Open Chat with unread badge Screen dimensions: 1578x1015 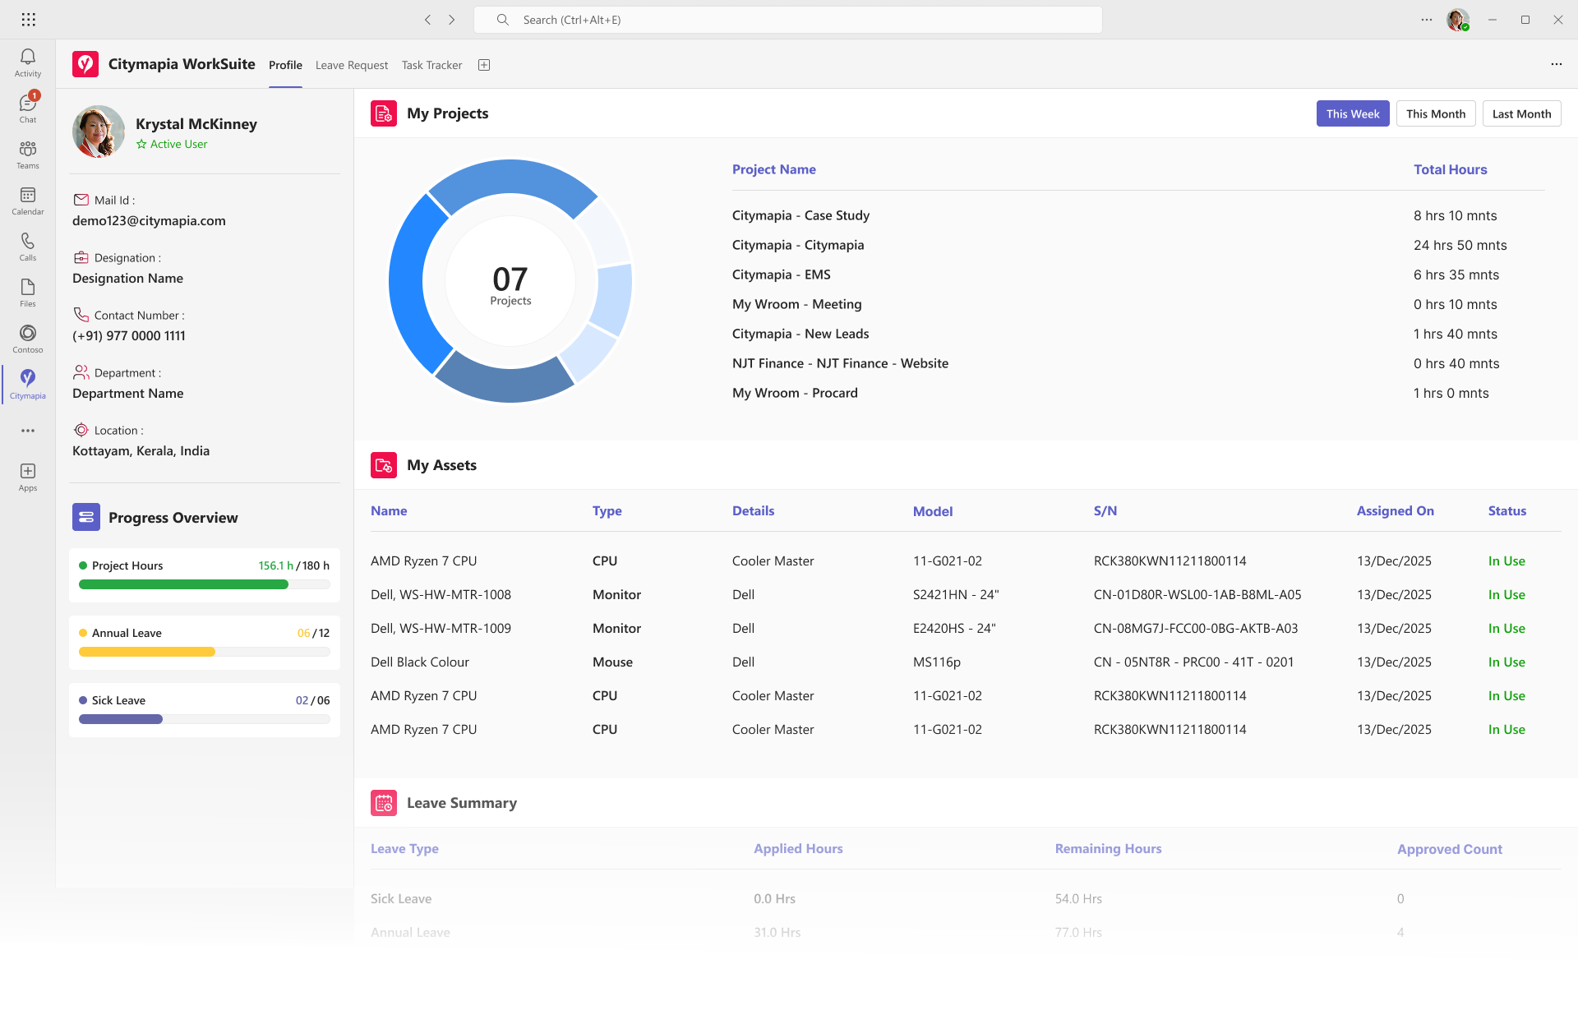[x=27, y=108]
